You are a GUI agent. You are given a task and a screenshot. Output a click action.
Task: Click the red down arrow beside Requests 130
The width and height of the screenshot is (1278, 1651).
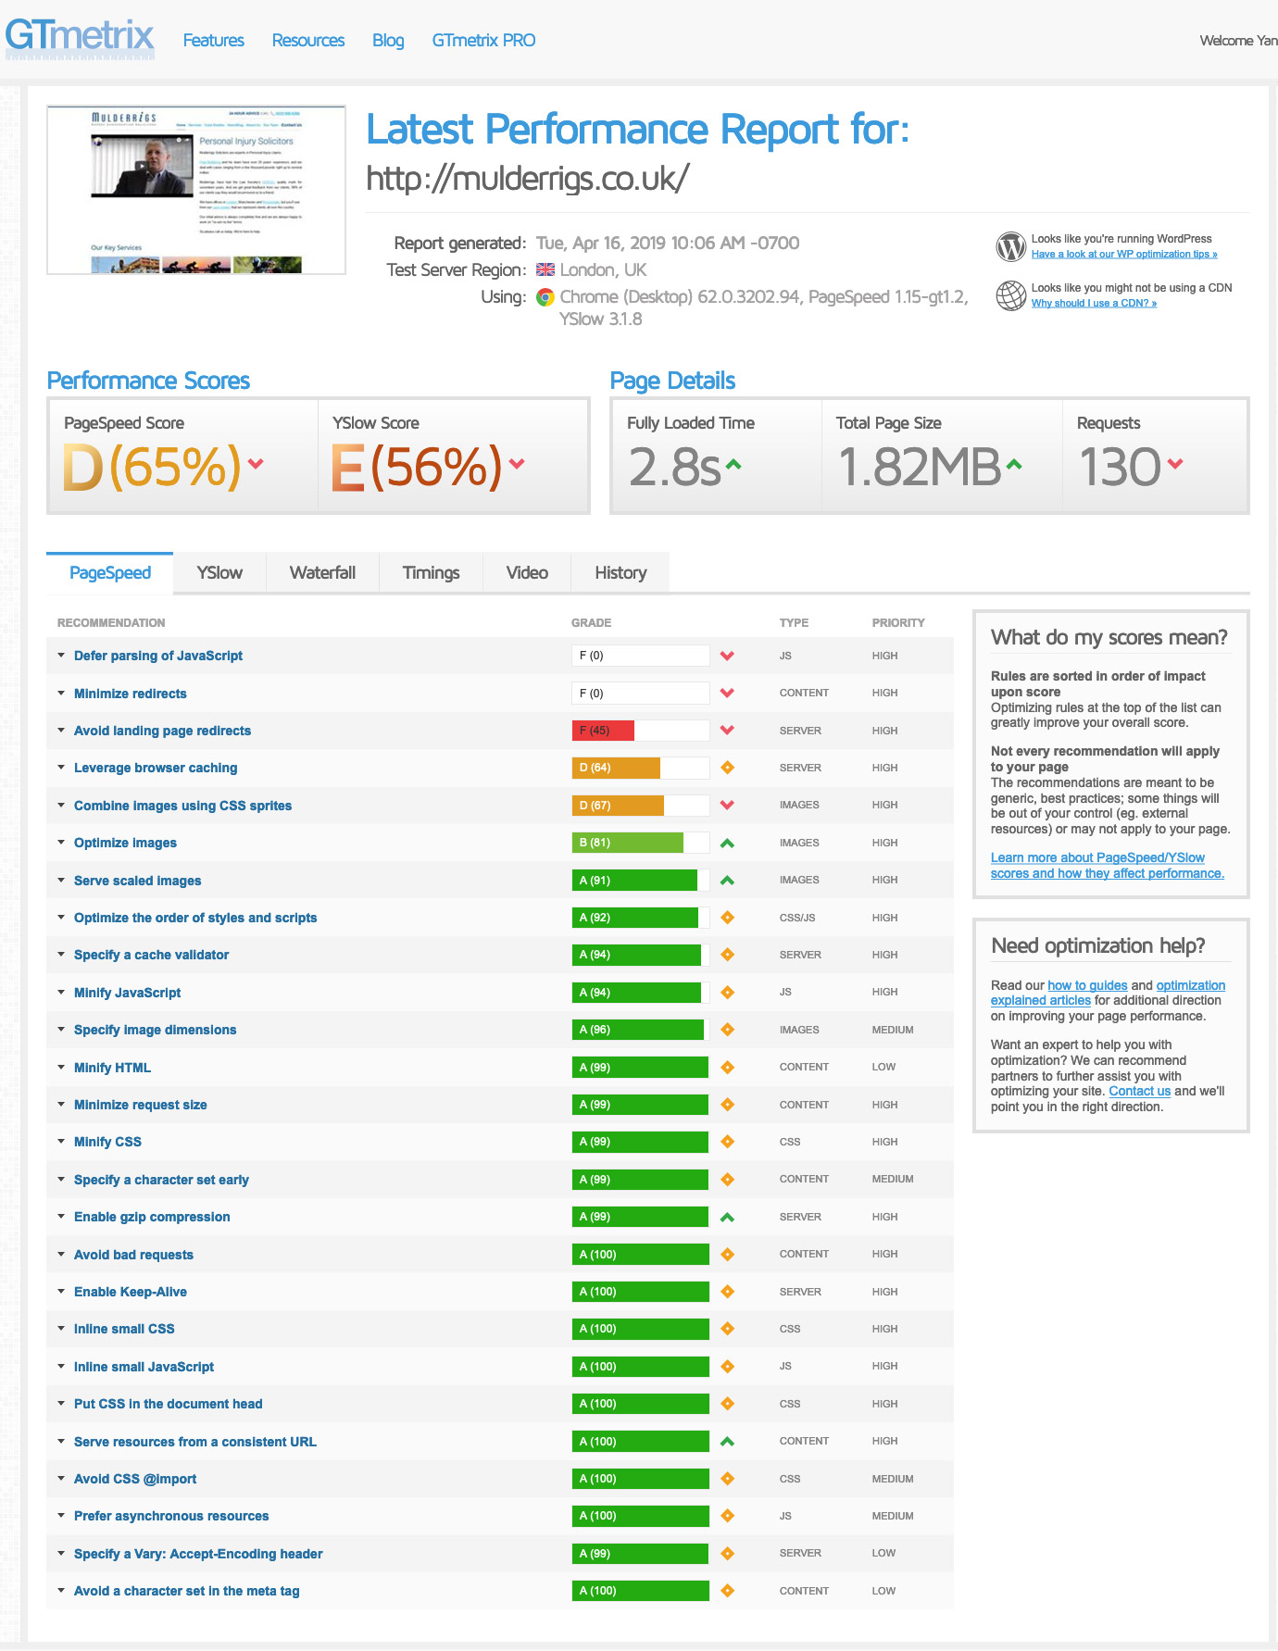pos(1175,463)
